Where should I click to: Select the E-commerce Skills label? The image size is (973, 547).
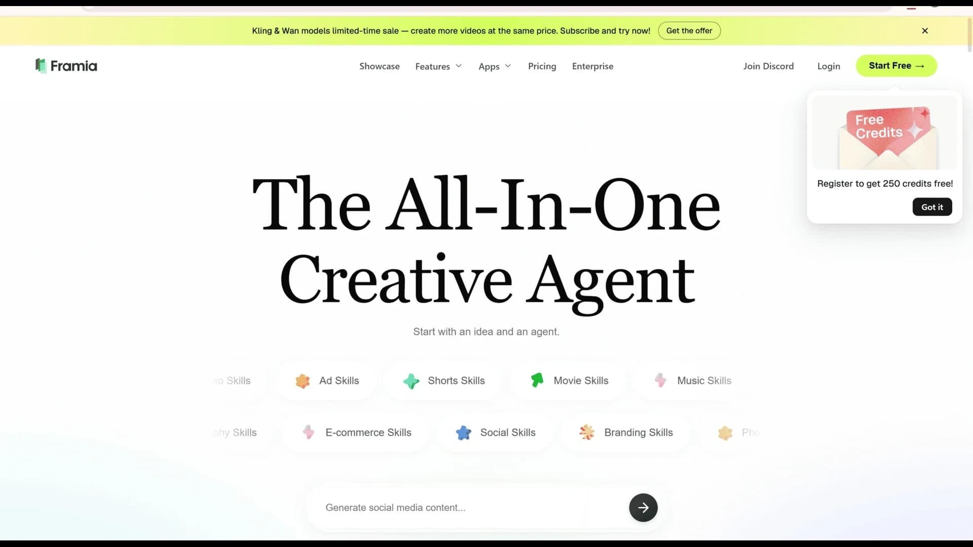(368, 433)
